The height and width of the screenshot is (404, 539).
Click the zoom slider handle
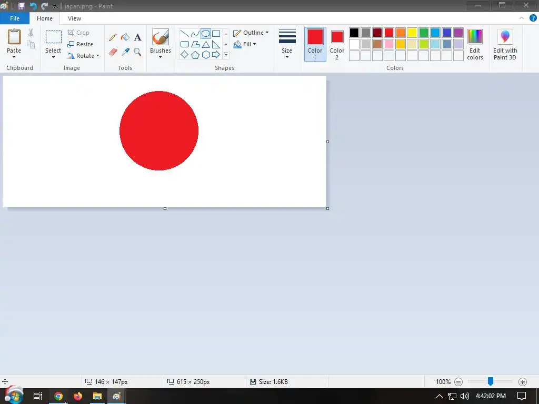(491, 381)
